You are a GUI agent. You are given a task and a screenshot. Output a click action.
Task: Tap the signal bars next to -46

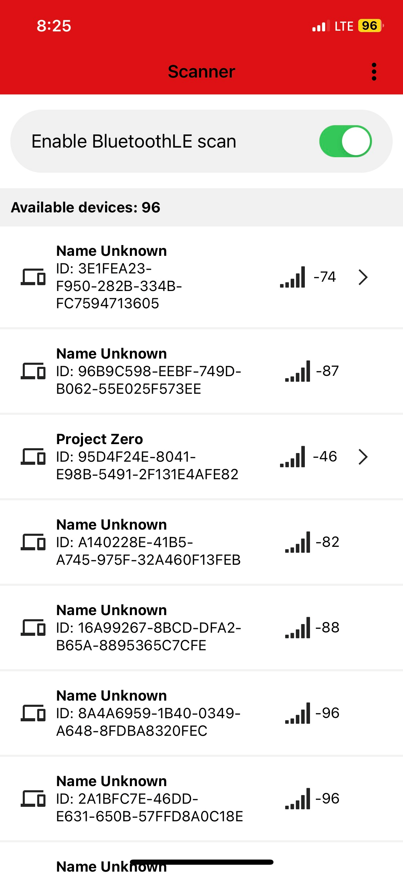click(x=292, y=457)
